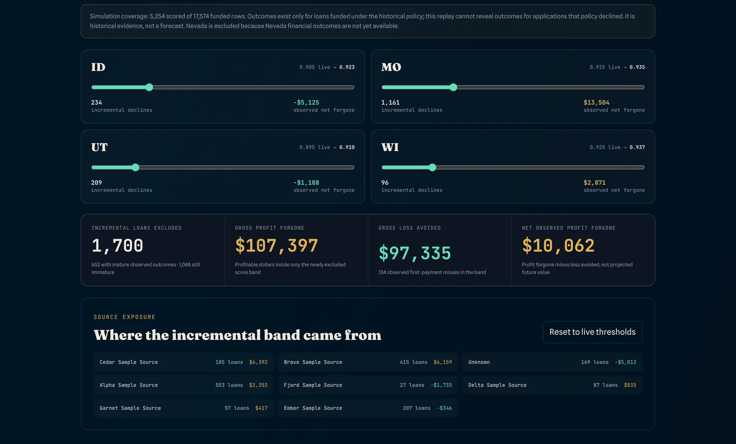The width and height of the screenshot is (736, 444).
Task: Click the ID threshold slider handle
Action: point(149,87)
